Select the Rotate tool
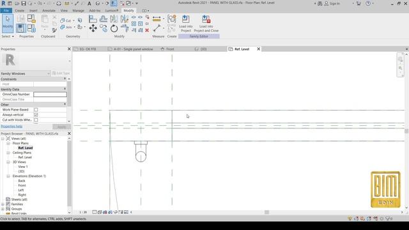The height and width of the screenshot is (230, 409). (114, 28)
